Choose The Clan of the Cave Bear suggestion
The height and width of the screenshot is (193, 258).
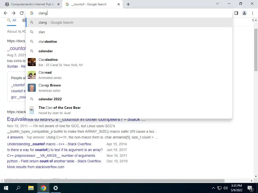pyautogui.click(x=129, y=110)
